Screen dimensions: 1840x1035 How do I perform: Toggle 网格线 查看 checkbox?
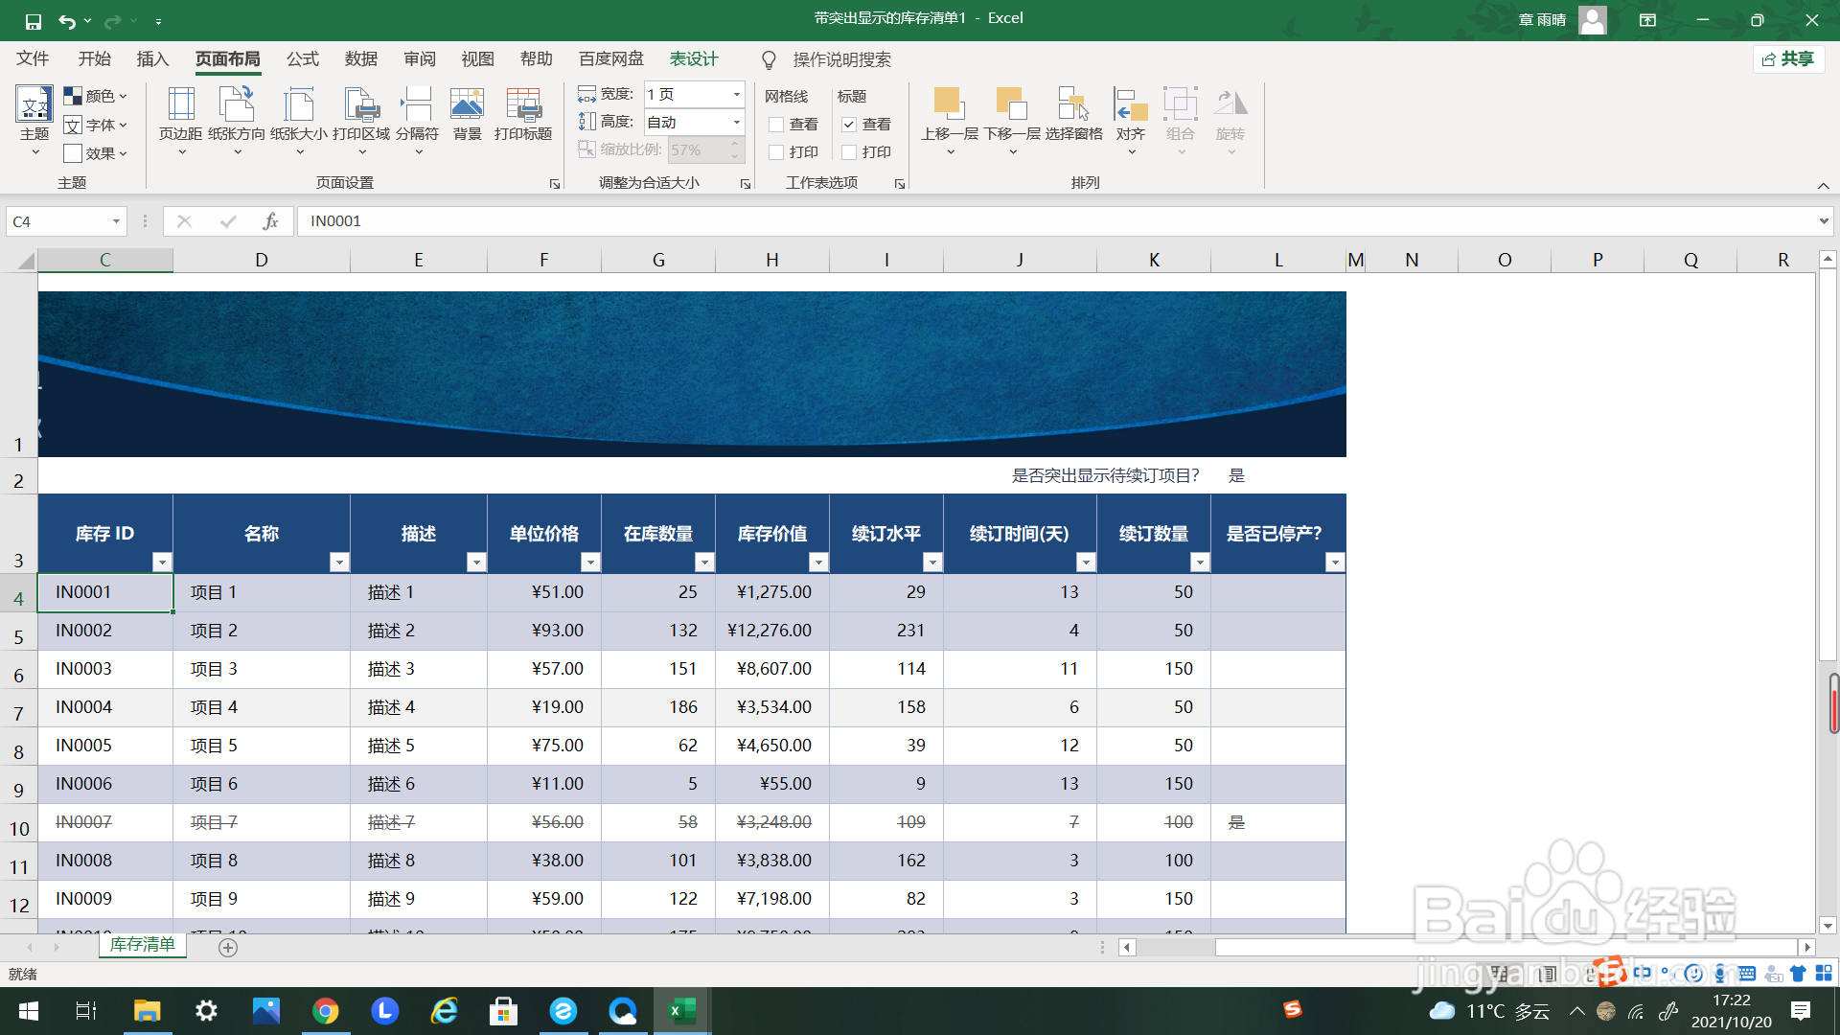(777, 125)
